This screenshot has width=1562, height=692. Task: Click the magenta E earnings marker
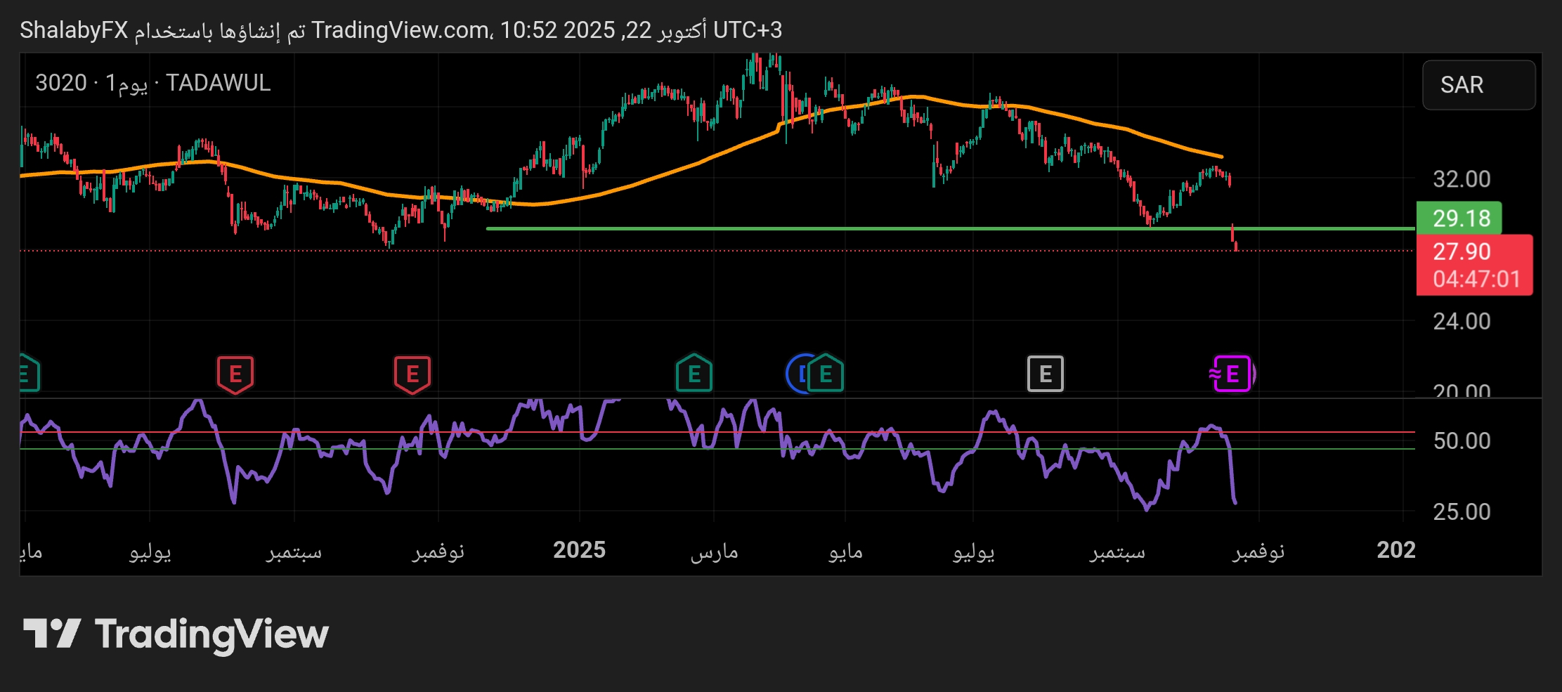(x=1232, y=374)
